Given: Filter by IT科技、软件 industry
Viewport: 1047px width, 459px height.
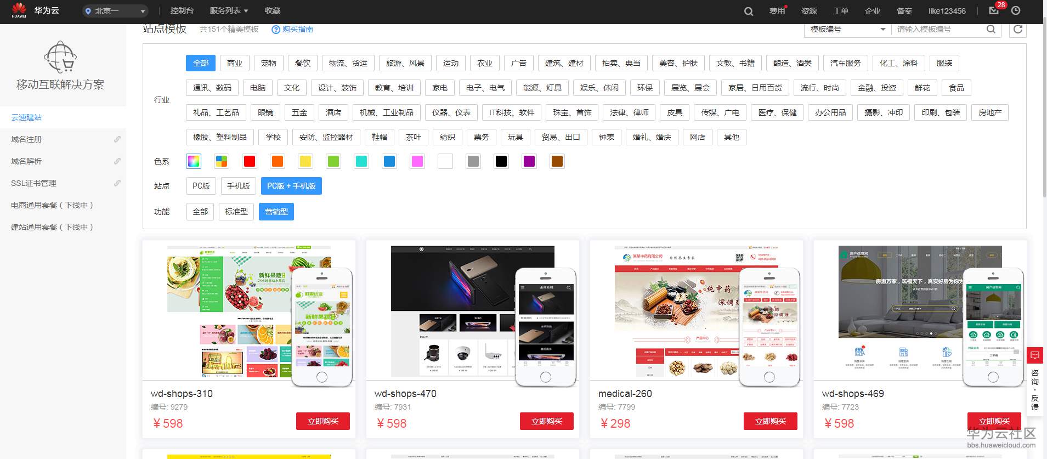Looking at the screenshot, I should tap(512, 112).
